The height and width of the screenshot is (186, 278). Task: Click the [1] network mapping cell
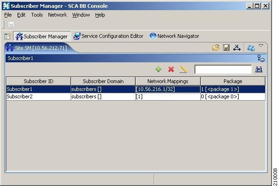pos(168,96)
